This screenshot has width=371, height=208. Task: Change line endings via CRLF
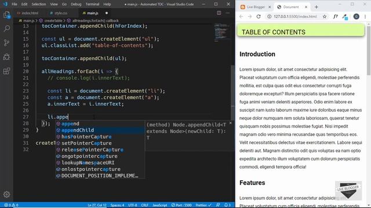[145, 205]
